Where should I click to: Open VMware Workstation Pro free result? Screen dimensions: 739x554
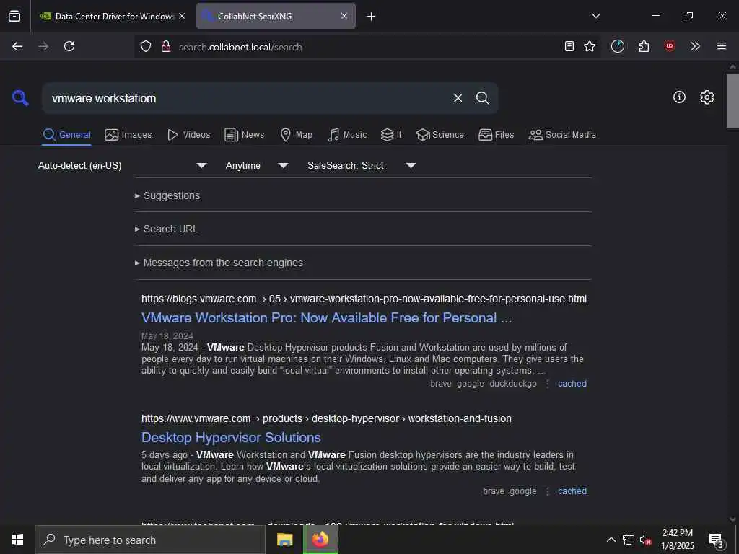[x=326, y=318]
